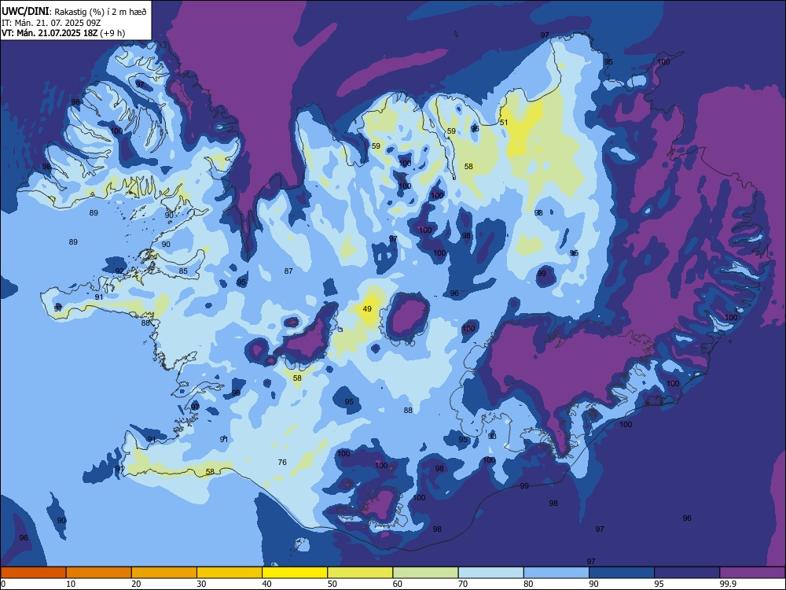Click the pale blue 70–80 legend swatch
This screenshot has width=786, height=590.
[491, 573]
